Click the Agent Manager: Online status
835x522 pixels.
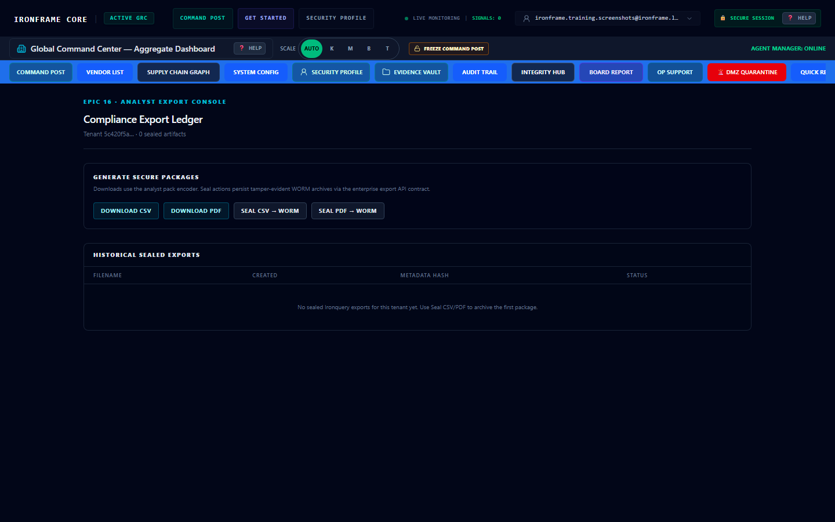[788, 49]
